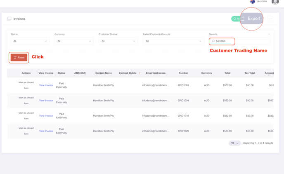Click the $550.00 total in ORC1020 row
This screenshot has height=174, width=284.
point(227,131)
